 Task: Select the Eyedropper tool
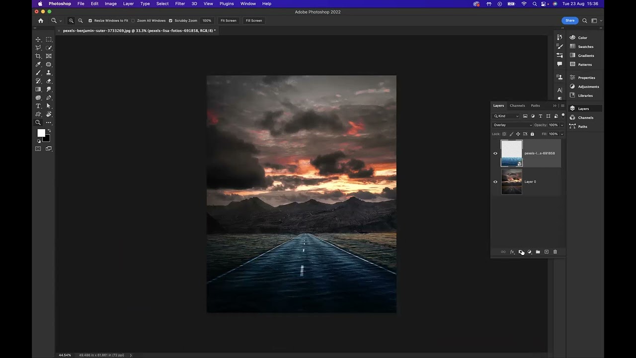38,65
